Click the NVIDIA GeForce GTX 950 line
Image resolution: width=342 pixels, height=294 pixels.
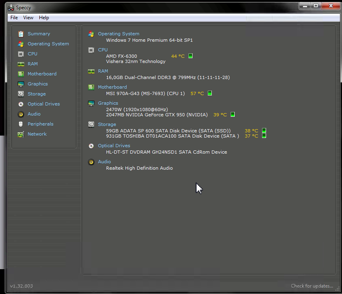click(x=157, y=115)
